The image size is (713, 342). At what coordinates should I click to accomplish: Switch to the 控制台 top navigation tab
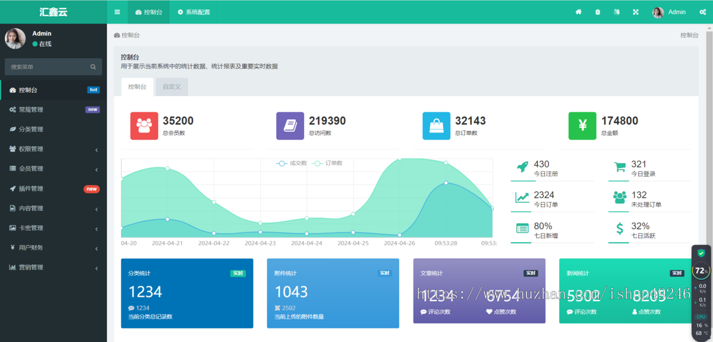149,12
